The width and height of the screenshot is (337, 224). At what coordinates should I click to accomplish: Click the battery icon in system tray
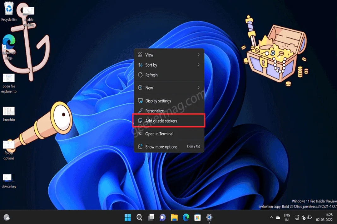tap(310, 217)
